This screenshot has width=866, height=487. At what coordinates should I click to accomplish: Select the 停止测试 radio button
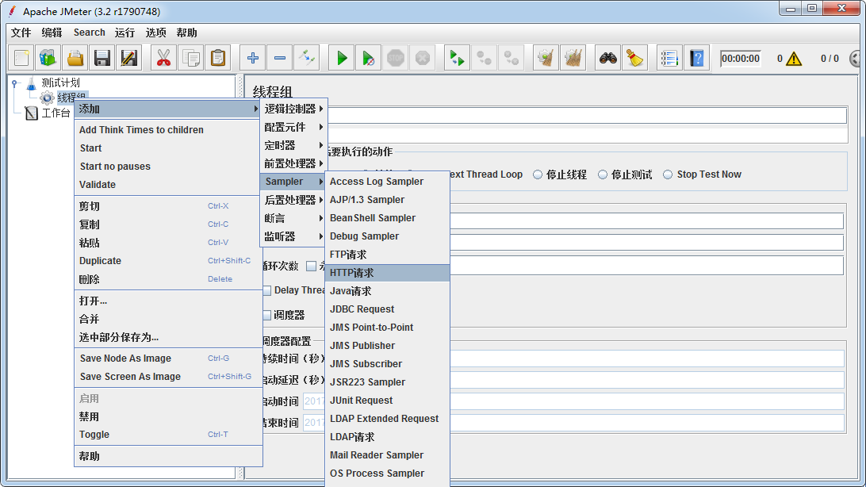click(603, 174)
